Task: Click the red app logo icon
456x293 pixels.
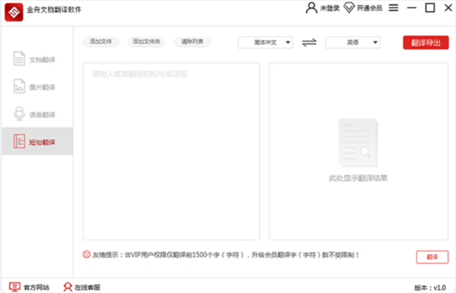Action: (14, 12)
